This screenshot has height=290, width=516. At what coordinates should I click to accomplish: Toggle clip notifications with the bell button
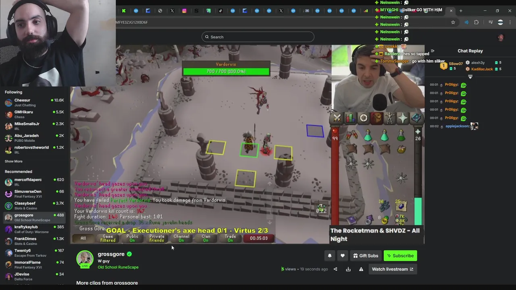[330, 256]
